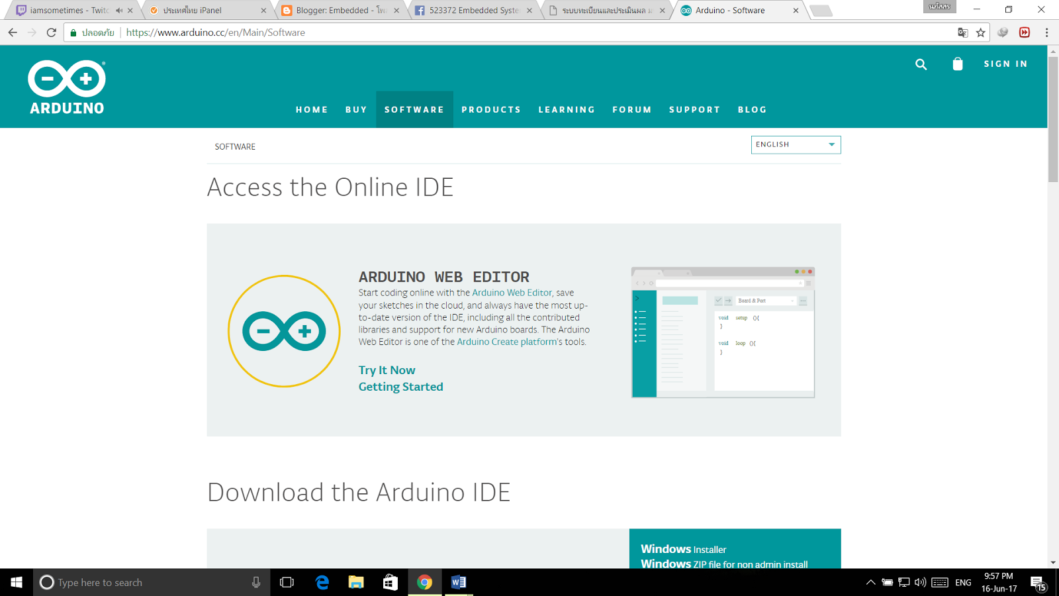Click the translate page icon in address bar

pyautogui.click(x=963, y=32)
